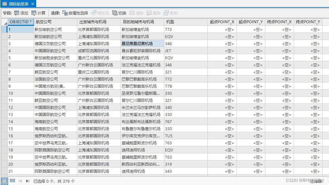
Task: Click 迪拜迪拜机场 cell in row 21
Action: pyautogui.click(x=142, y=171)
